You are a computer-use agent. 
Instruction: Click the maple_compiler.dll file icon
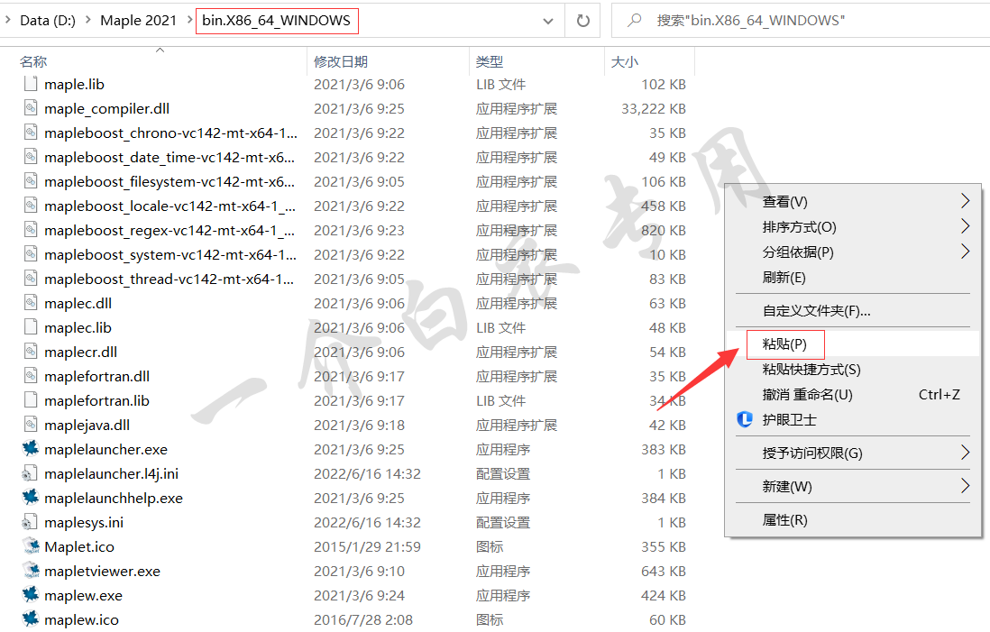click(x=31, y=108)
